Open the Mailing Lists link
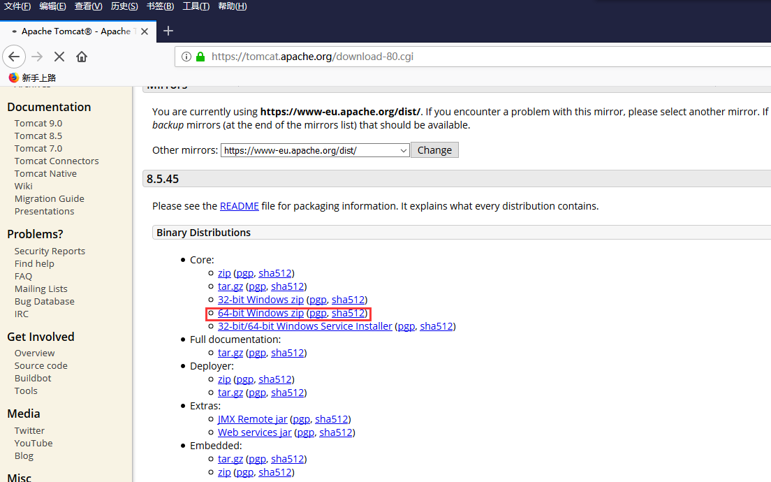 pyautogui.click(x=41, y=289)
